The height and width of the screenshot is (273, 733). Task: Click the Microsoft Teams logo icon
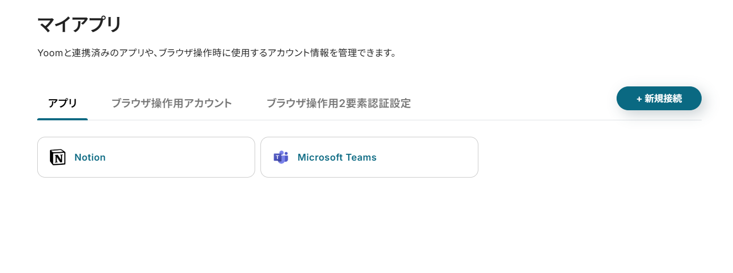[x=281, y=157]
